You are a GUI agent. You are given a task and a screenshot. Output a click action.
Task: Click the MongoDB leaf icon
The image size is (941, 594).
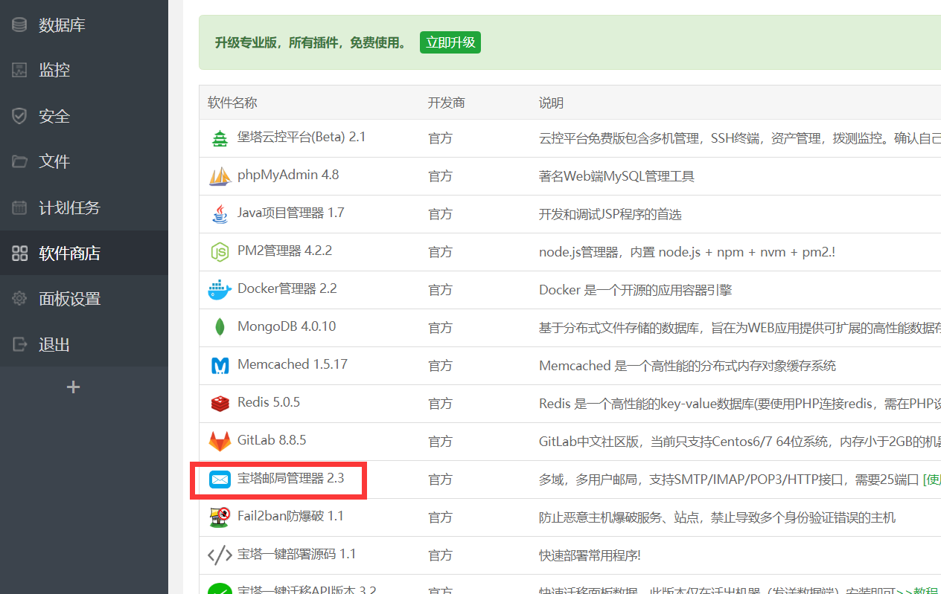pyautogui.click(x=220, y=328)
